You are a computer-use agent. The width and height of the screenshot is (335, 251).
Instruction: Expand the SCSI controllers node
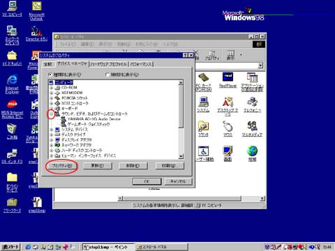(52, 103)
